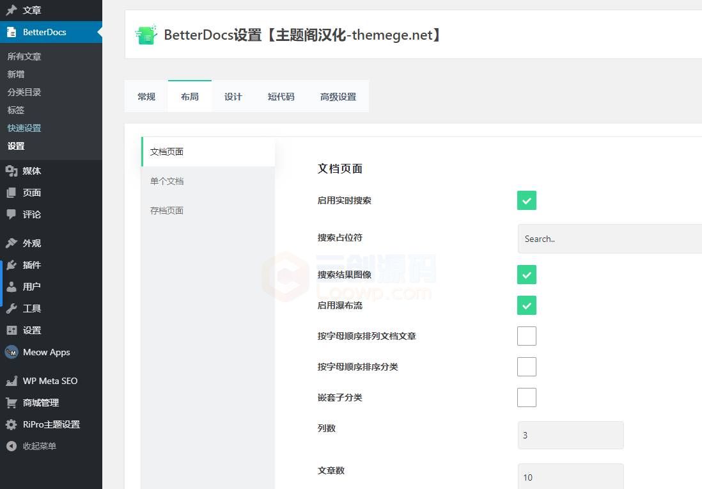Open the 设计 tab
Screen dimensions: 702x489
tap(233, 97)
